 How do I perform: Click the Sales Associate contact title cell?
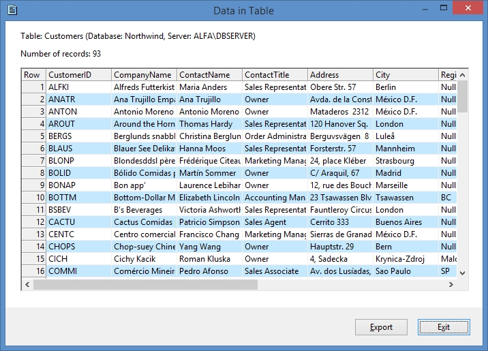275,271
